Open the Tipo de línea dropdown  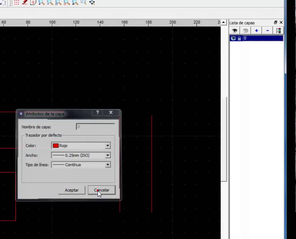click(x=81, y=165)
